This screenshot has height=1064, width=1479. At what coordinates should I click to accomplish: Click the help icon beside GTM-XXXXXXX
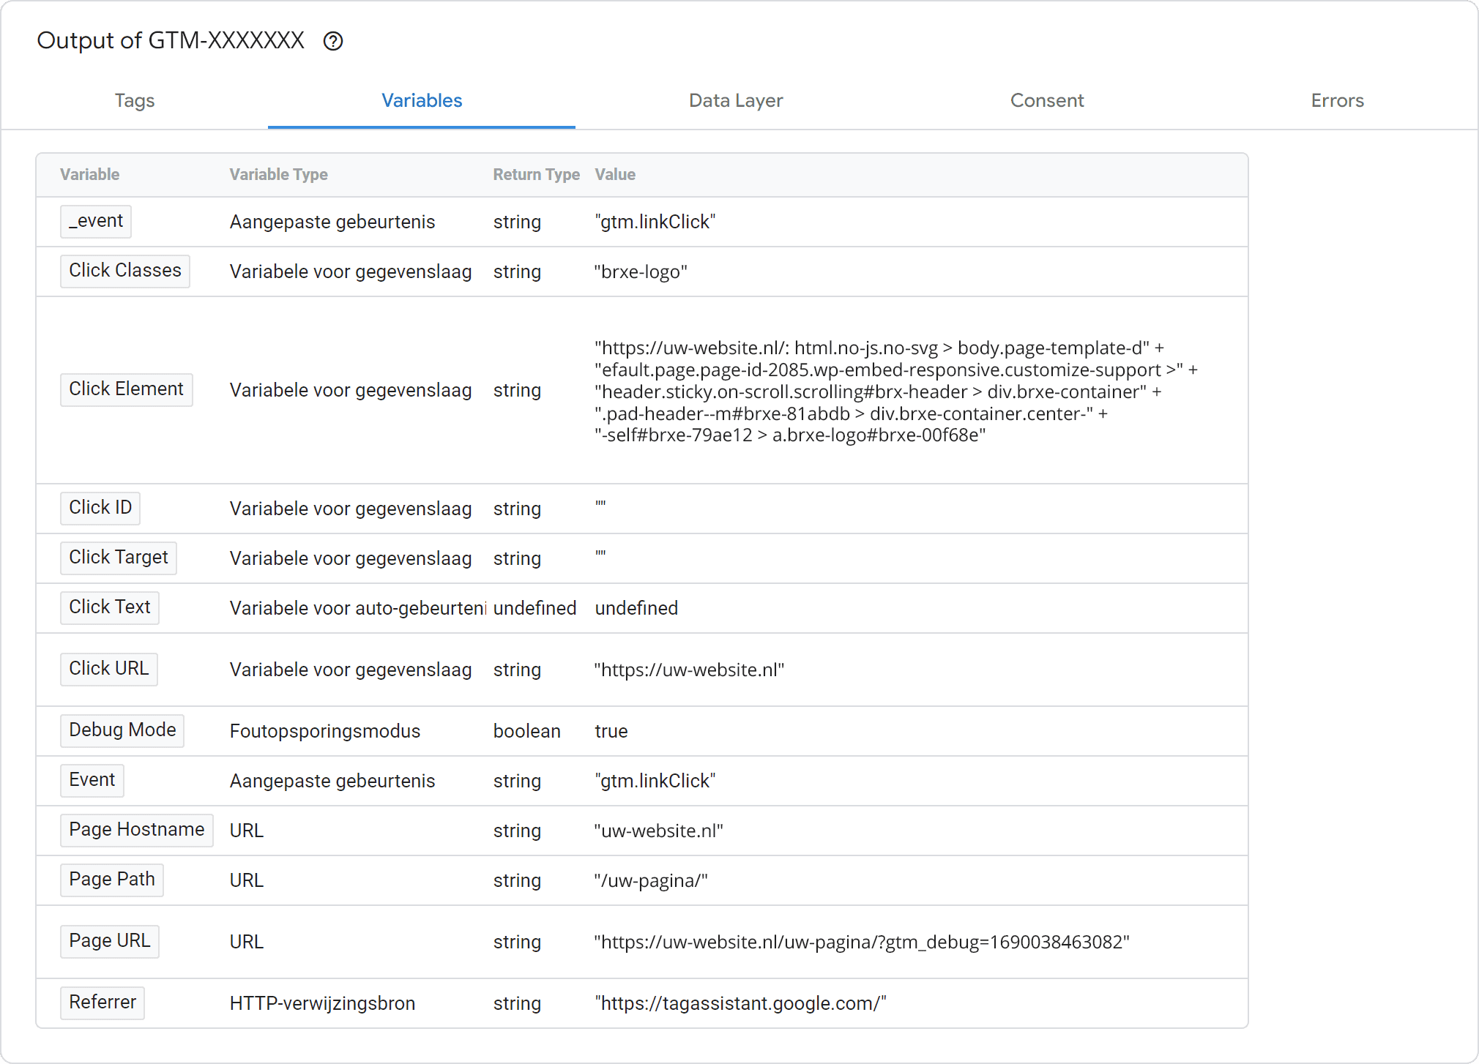click(333, 42)
